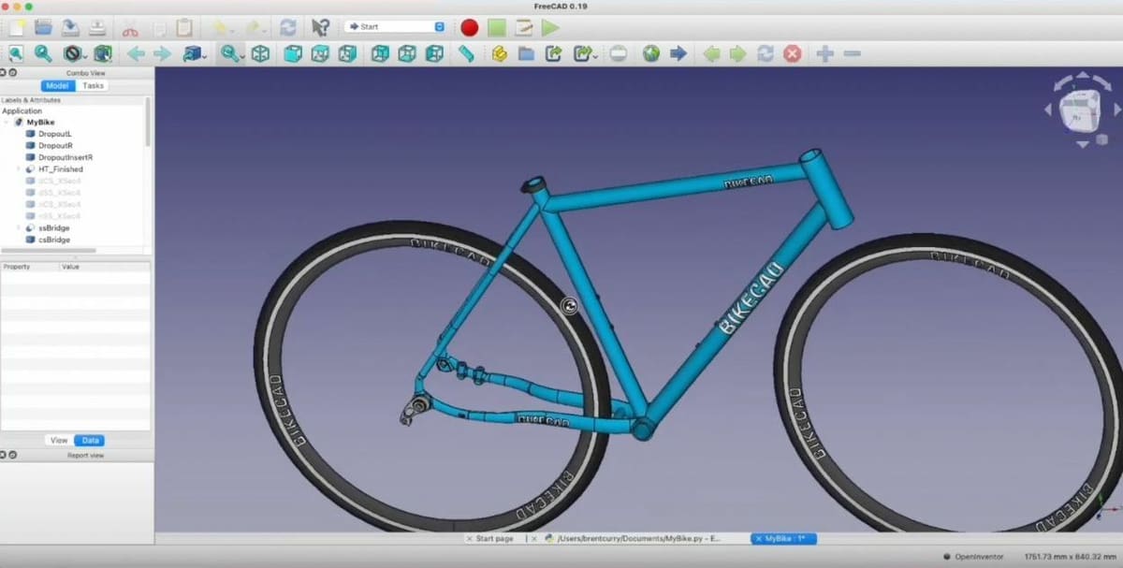Click the Cut scissors icon
The image size is (1123, 568).
pos(130,27)
